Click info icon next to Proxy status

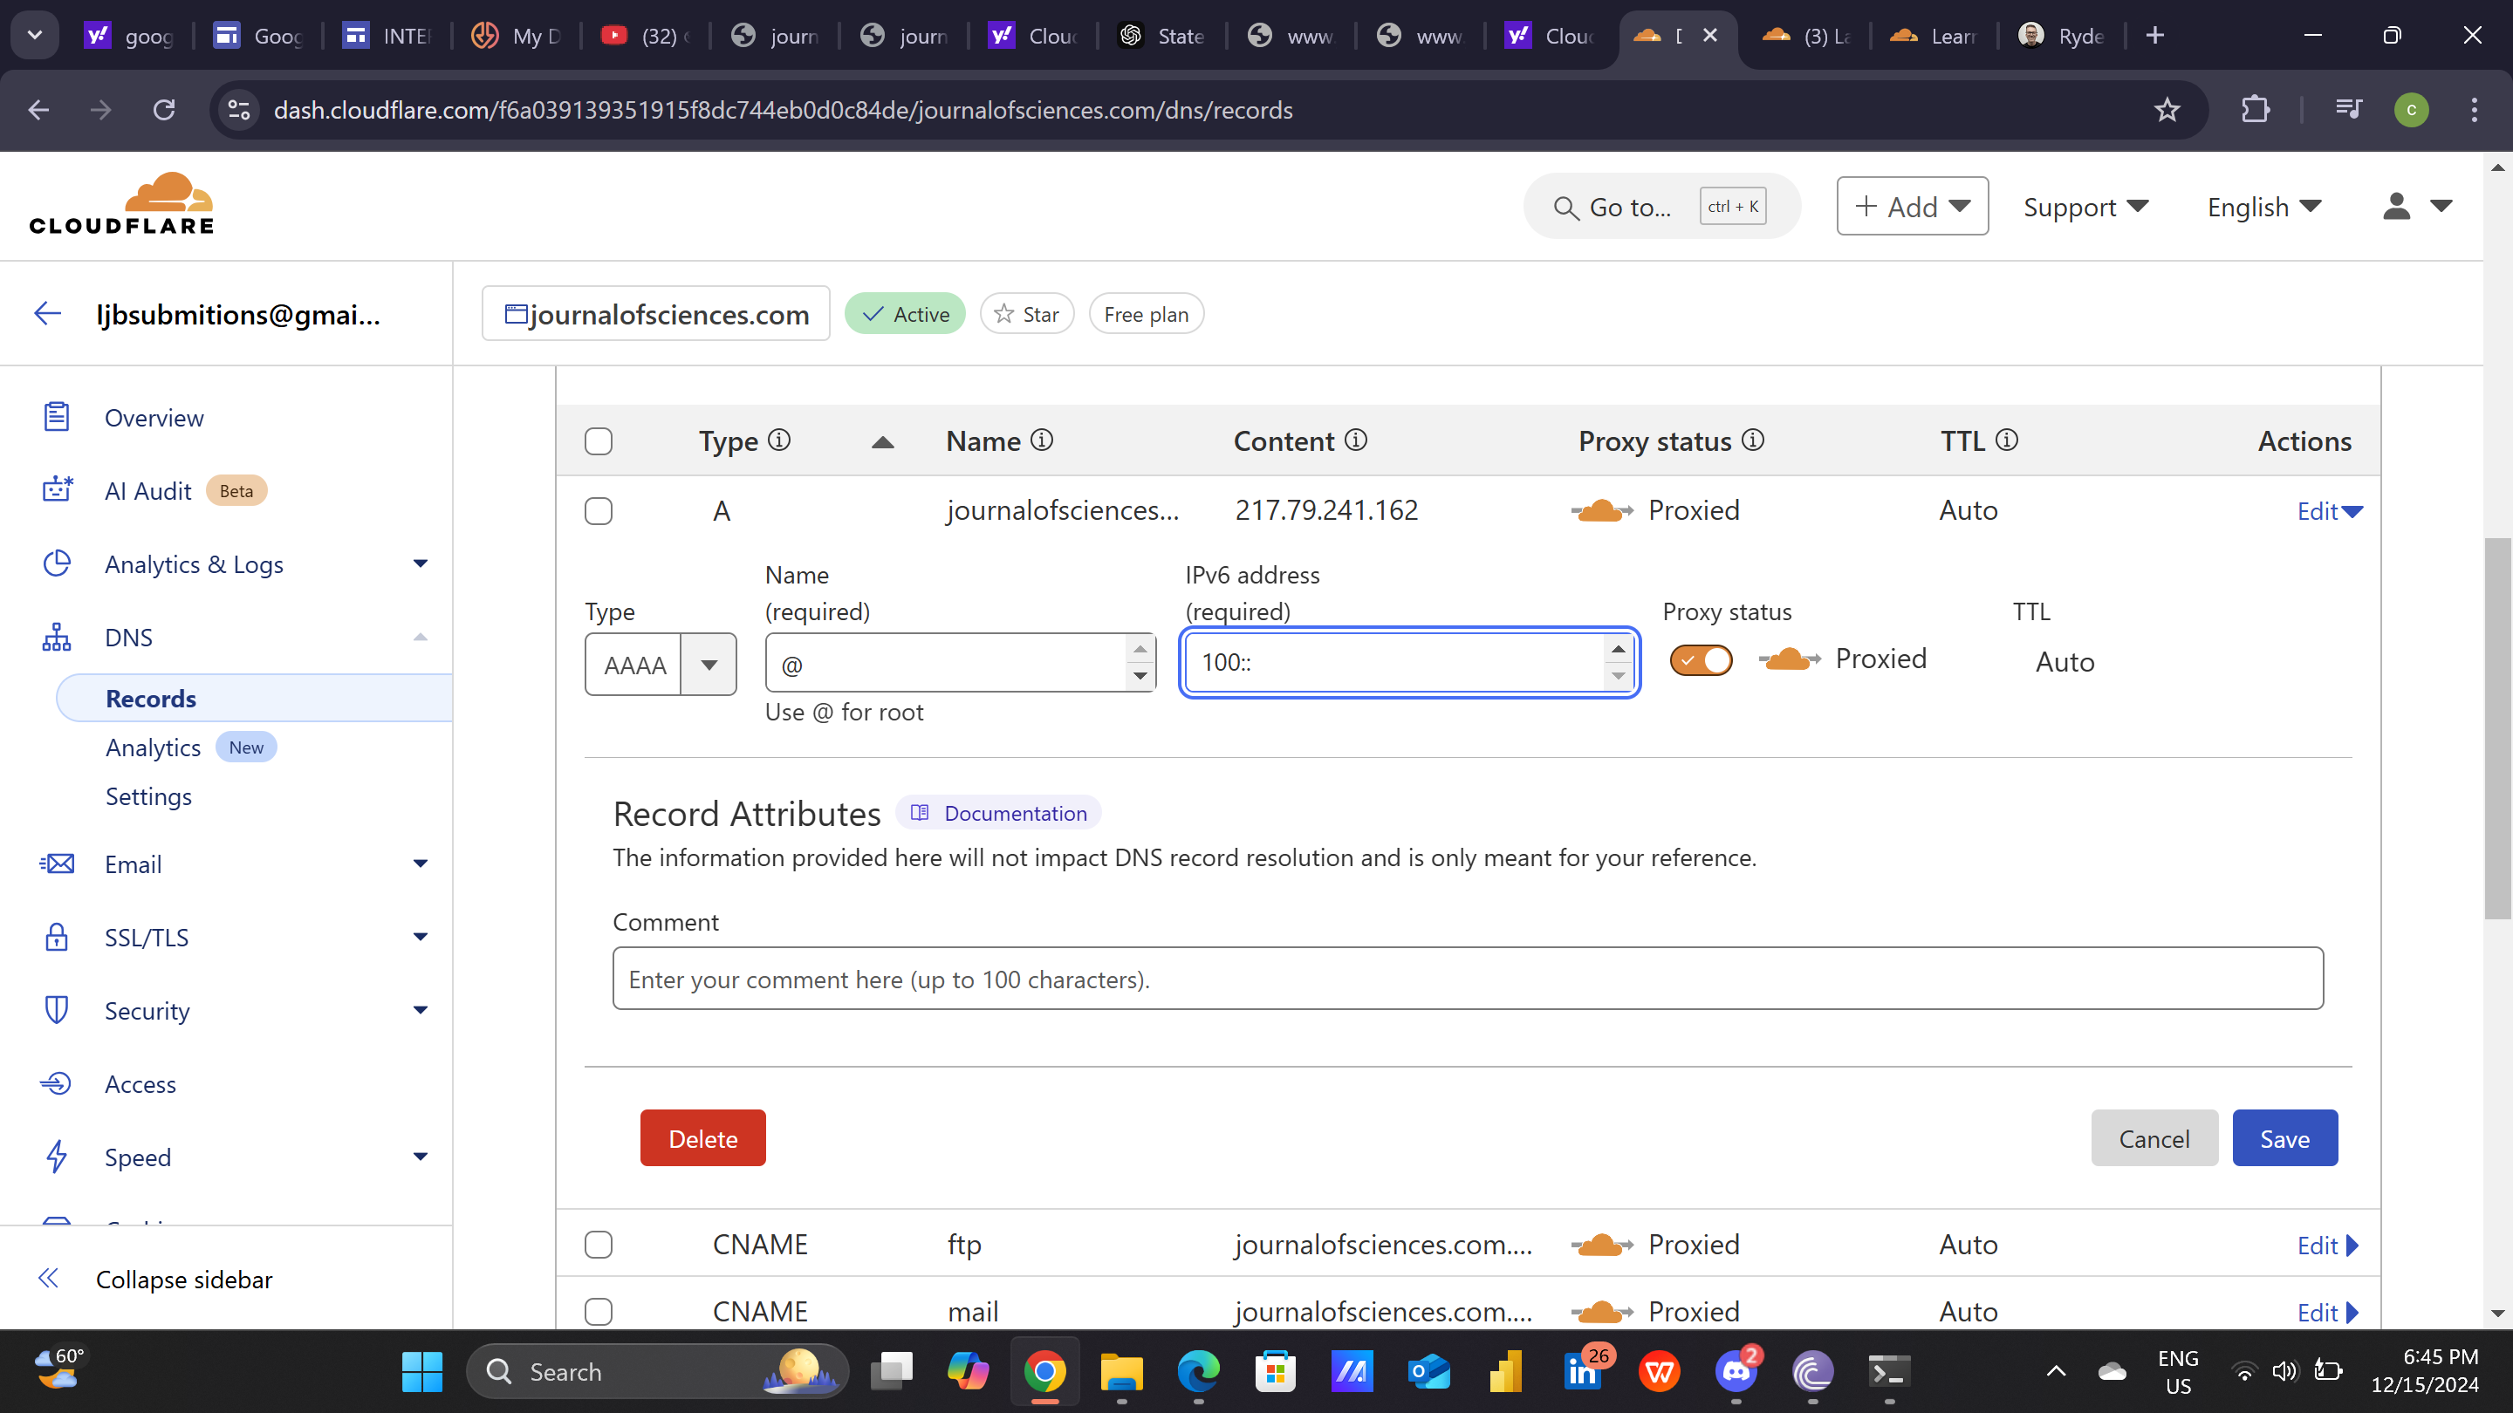[1753, 440]
